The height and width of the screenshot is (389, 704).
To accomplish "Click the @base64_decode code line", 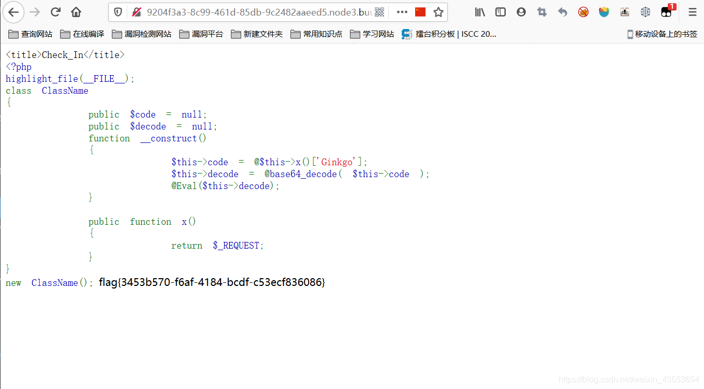I will [301, 174].
